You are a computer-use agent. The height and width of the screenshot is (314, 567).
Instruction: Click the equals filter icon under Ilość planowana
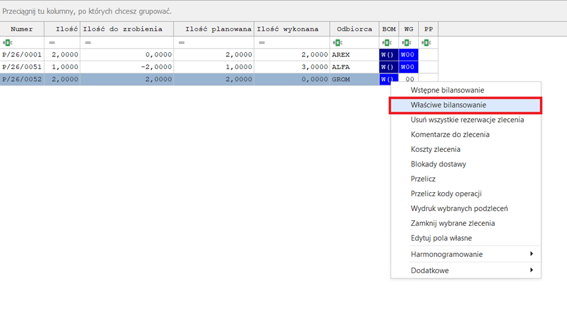pyautogui.click(x=181, y=43)
